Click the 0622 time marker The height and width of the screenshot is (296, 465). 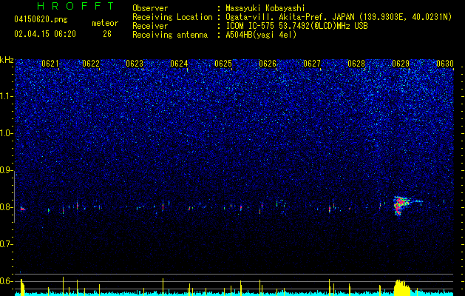tap(91, 64)
